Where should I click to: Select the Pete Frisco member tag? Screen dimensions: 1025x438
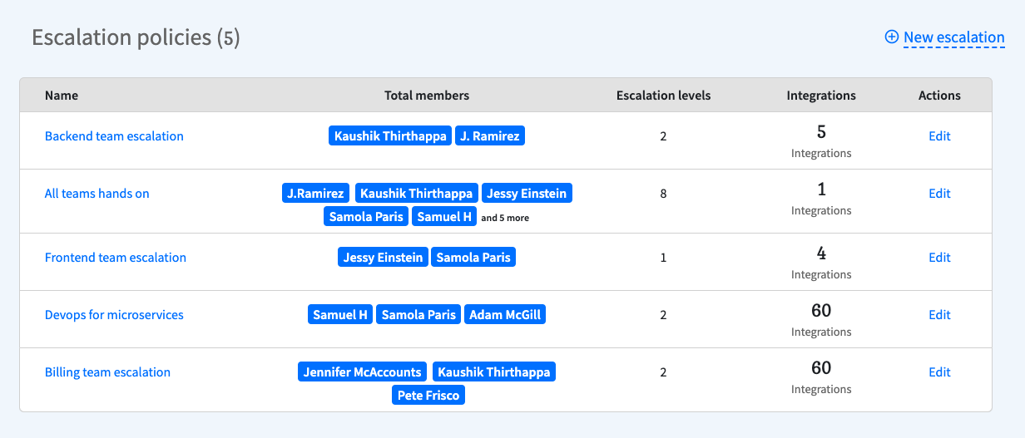[x=428, y=396]
